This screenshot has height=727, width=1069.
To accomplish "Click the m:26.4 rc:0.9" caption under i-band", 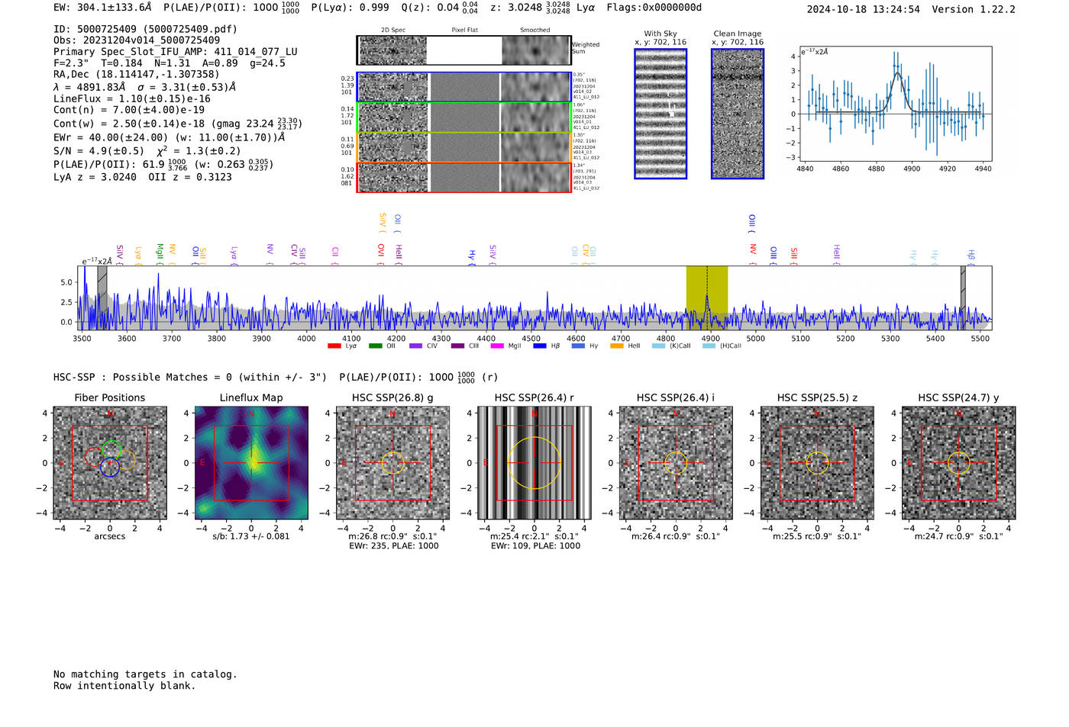I will point(676,536).
